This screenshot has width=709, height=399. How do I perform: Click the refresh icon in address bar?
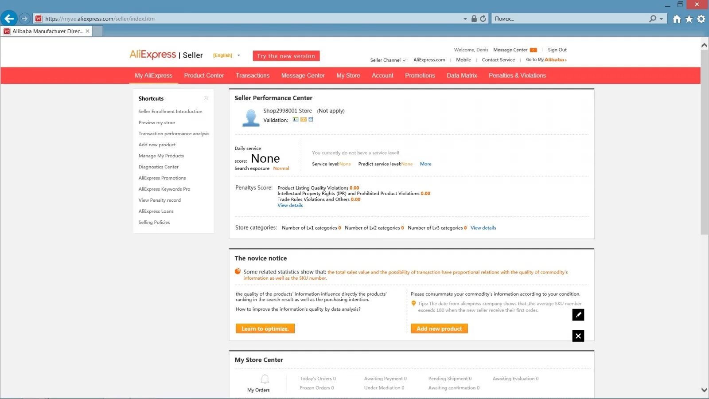483,19
